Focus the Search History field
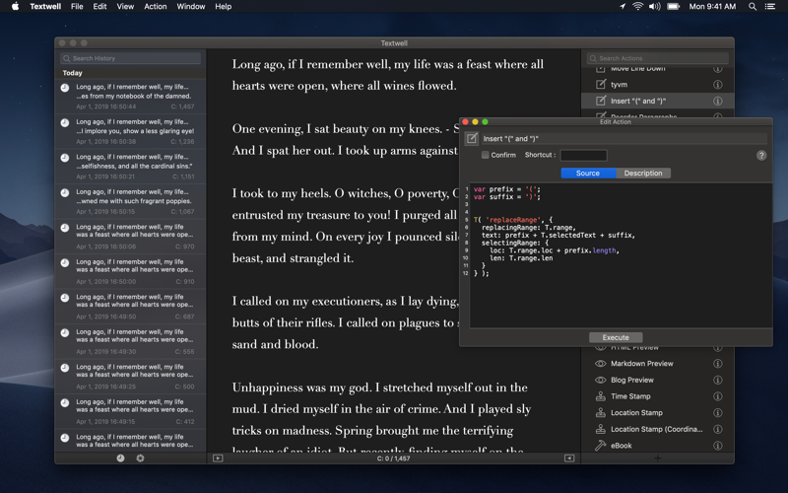788x493 pixels. click(x=131, y=58)
